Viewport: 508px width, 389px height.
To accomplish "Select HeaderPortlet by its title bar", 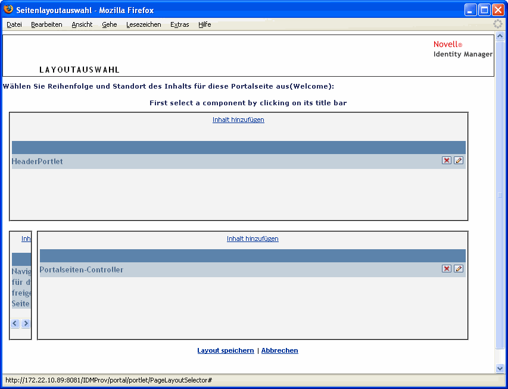I will 239,148.
